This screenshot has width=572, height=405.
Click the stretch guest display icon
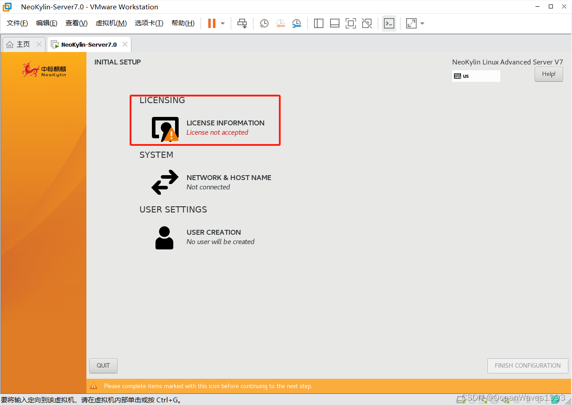411,23
